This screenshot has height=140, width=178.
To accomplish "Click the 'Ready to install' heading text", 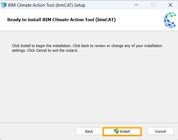I will [61, 20].
